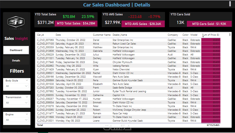Click the MTD AVG Sales card
235x133 pixels.
tap(143, 24)
